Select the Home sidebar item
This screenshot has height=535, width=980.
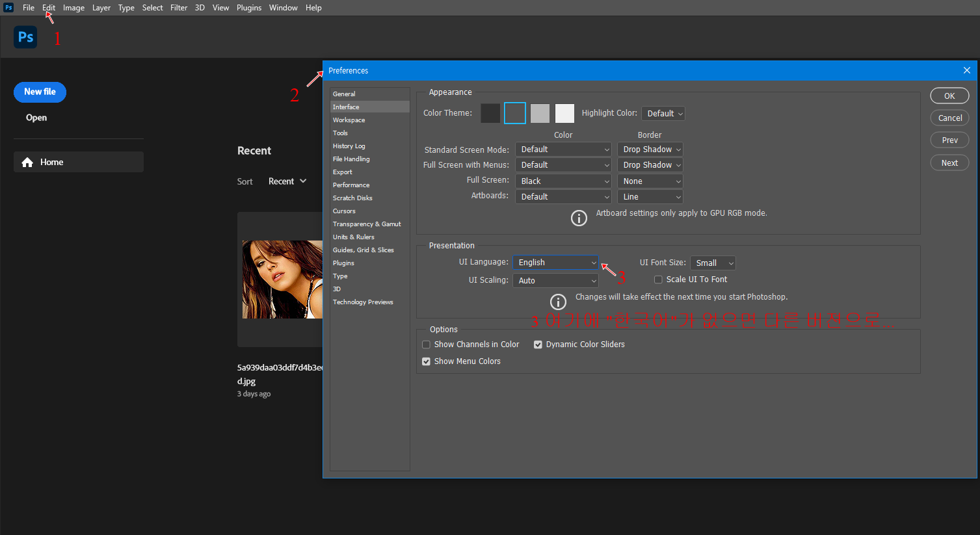point(79,162)
